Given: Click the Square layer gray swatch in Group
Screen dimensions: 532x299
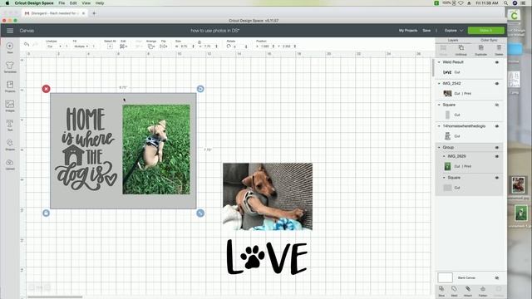Looking at the screenshot, I should [x=447, y=188].
